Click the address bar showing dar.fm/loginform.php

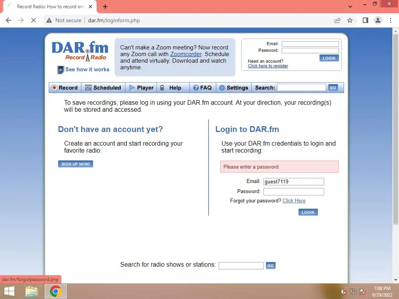point(114,20)
